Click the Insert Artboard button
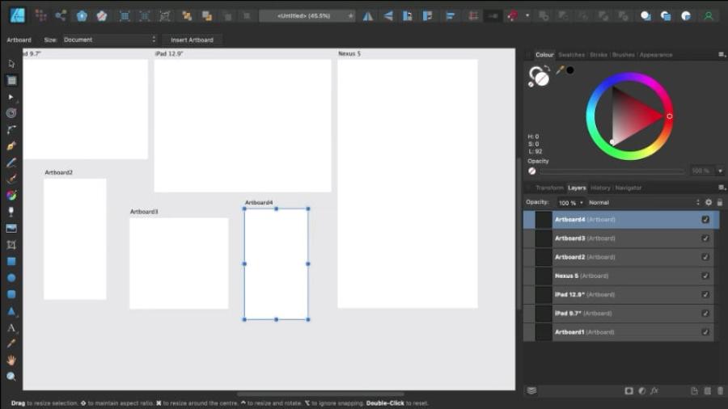Viewport: 728px width, 409px height. 192,40
